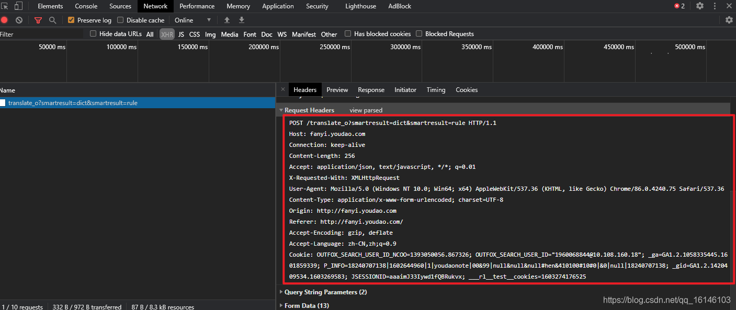Click the Accept-Encoding header line
The height and width of the screenshot is (310, 736).
click(x=341, y=233)
